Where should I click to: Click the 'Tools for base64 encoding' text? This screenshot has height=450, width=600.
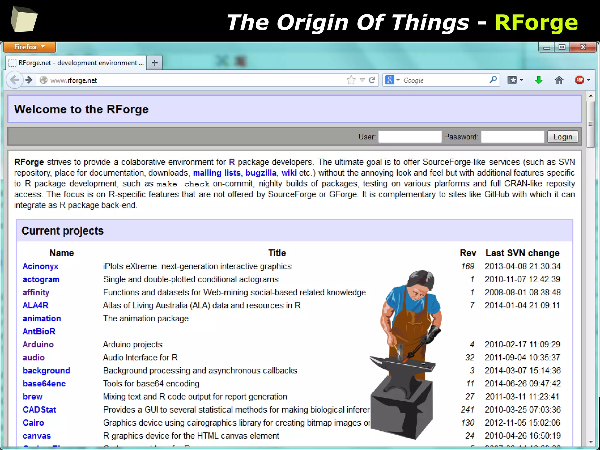tap(151, 383)
